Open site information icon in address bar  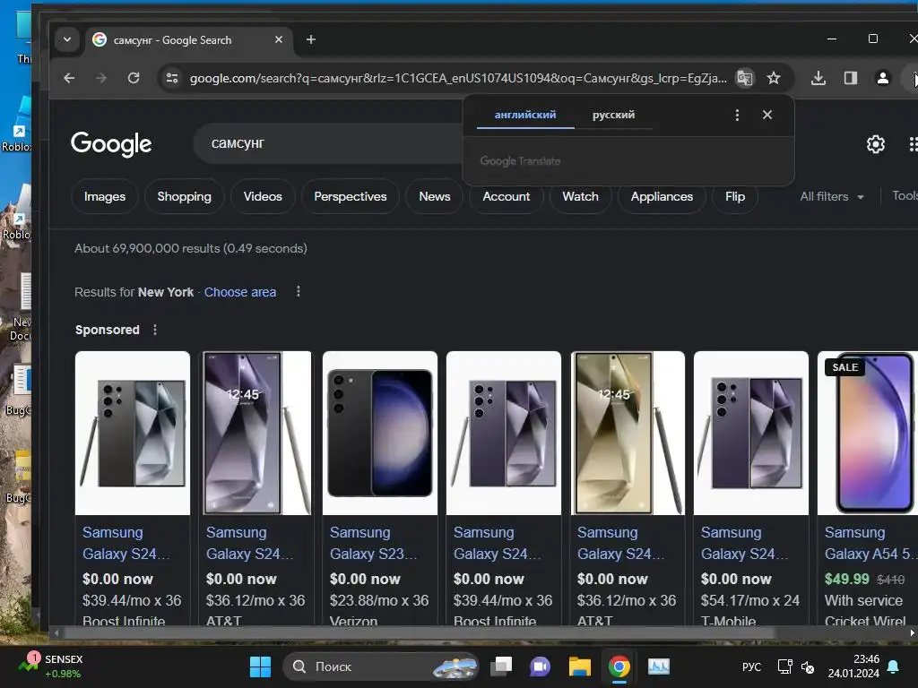coord(171,78)
